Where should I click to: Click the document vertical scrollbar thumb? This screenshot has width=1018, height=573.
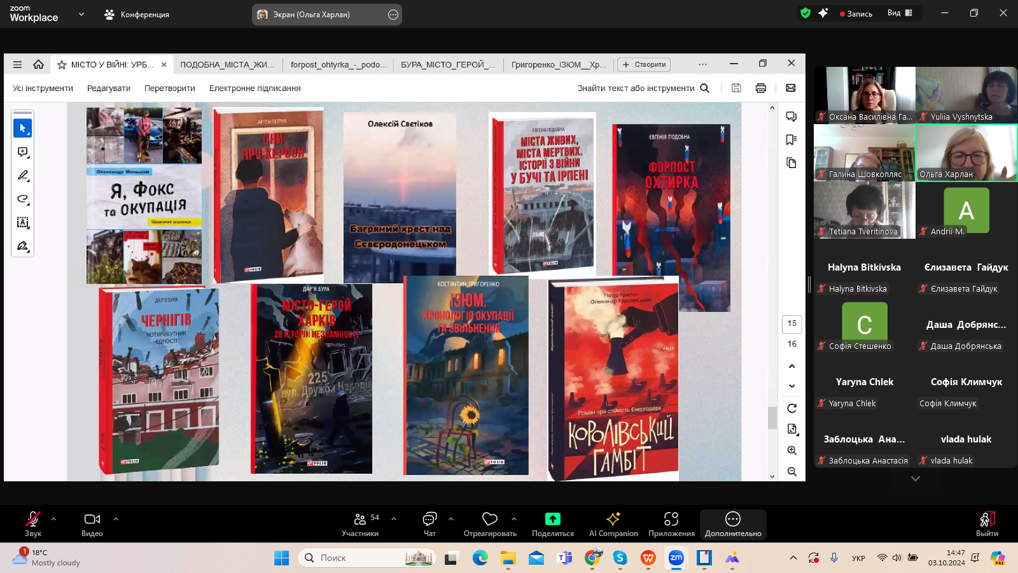pos(772,418)
